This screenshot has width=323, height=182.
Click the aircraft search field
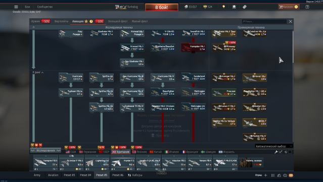(x=264, y=21)
